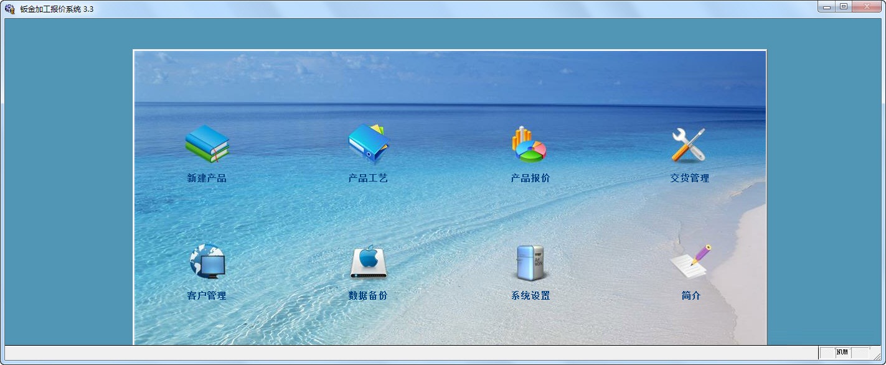Select the 客户管理 label

(207, 296)
